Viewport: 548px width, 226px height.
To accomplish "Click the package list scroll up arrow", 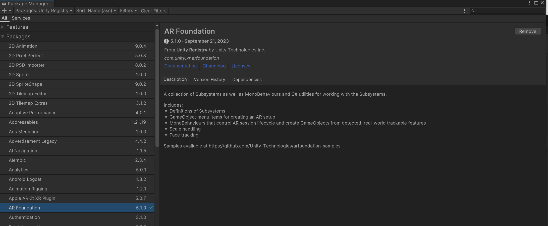I will pos(157,26).
